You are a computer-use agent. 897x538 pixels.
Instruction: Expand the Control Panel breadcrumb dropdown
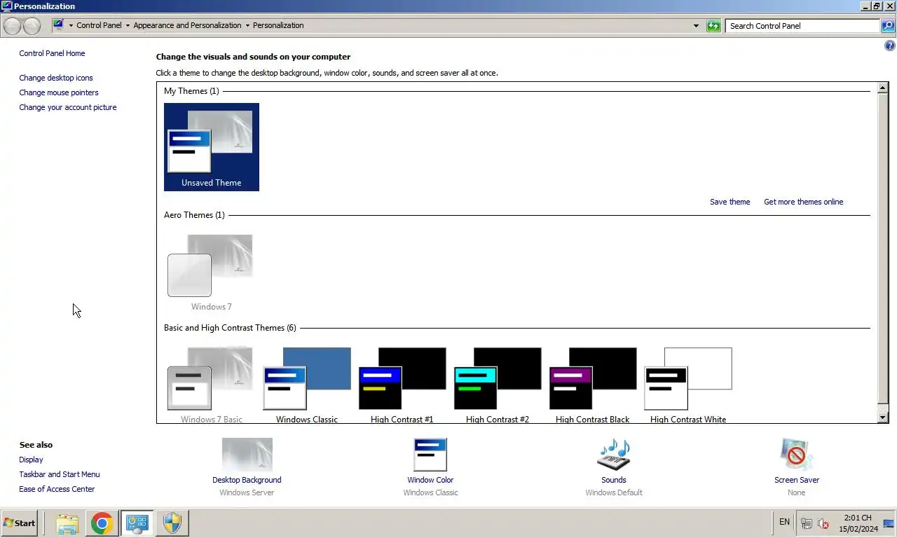128,26
